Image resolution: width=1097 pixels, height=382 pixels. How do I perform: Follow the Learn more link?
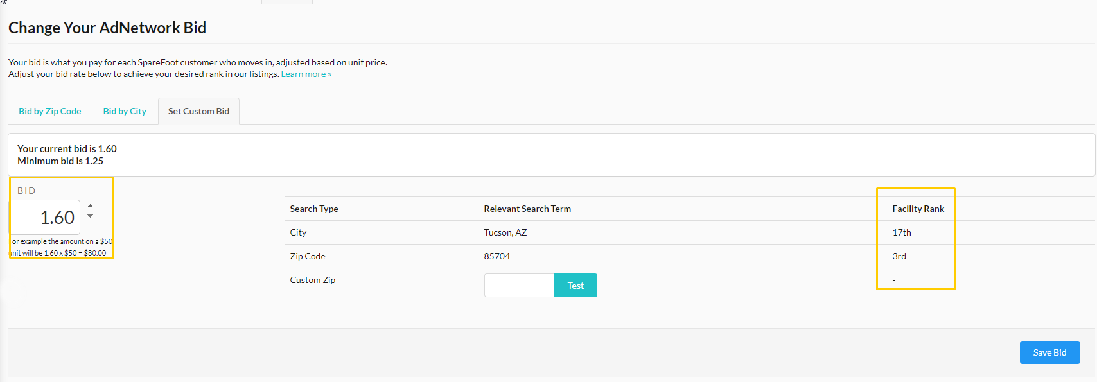(306, 74)
